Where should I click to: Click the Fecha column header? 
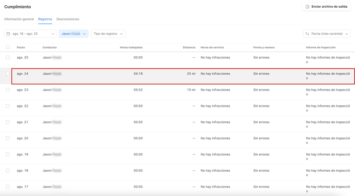(x=21, y=47)
